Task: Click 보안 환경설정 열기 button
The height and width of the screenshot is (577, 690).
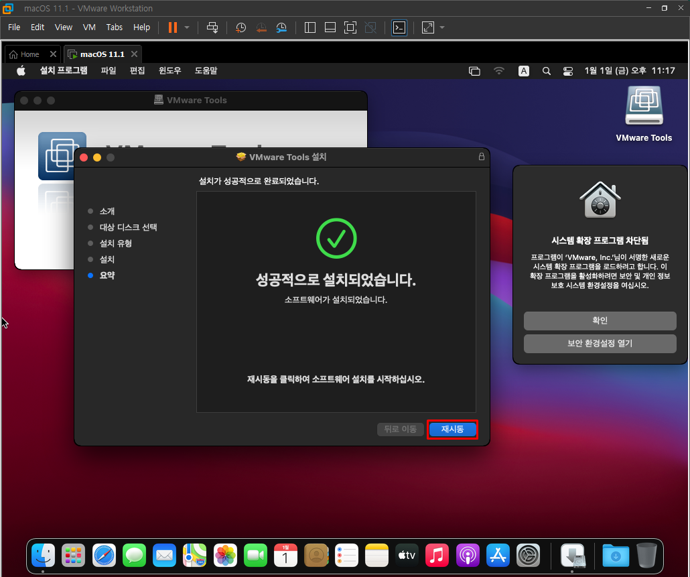Action: (600, 343)
